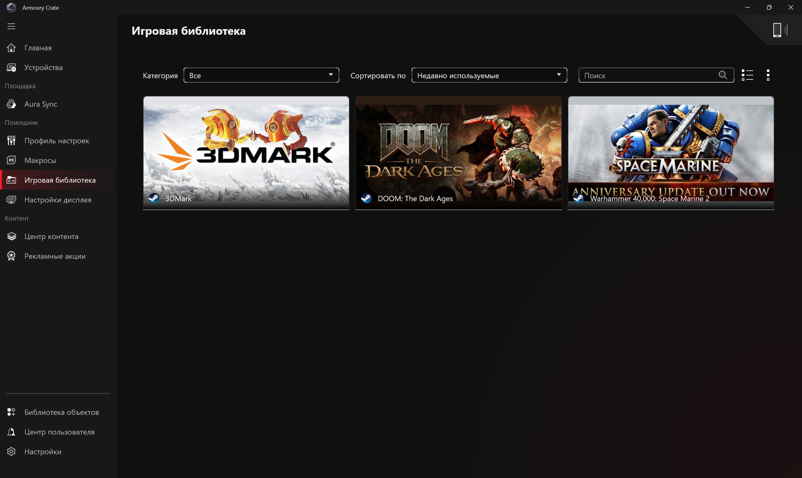This screenshot has width=802, height=478.
Task: Open Профиль настроек page
Action: 58,140
